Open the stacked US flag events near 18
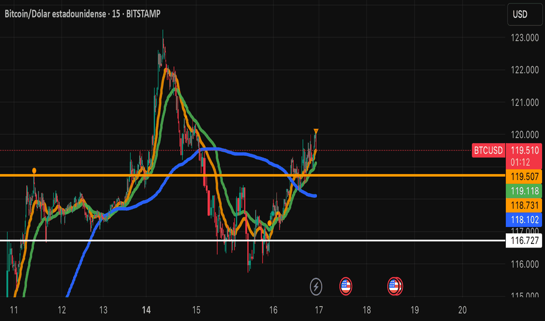The width and height of the screenshot is (545, 321). tap(395, 287)
